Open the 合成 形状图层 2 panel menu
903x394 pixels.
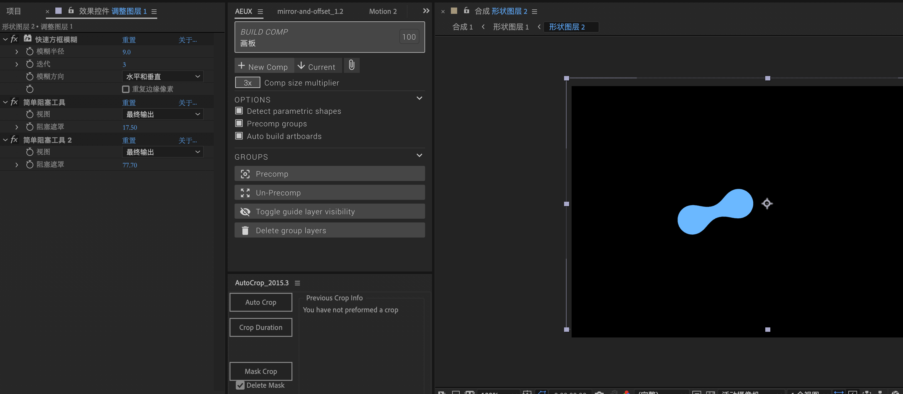point(534,12)
